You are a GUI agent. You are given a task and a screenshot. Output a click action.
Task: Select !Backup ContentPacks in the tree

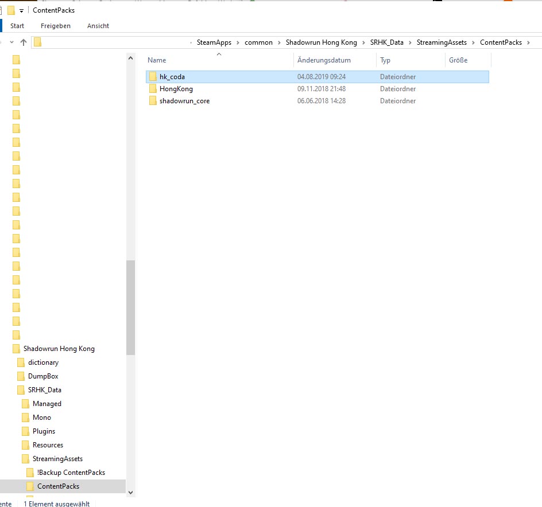point(71,473)
